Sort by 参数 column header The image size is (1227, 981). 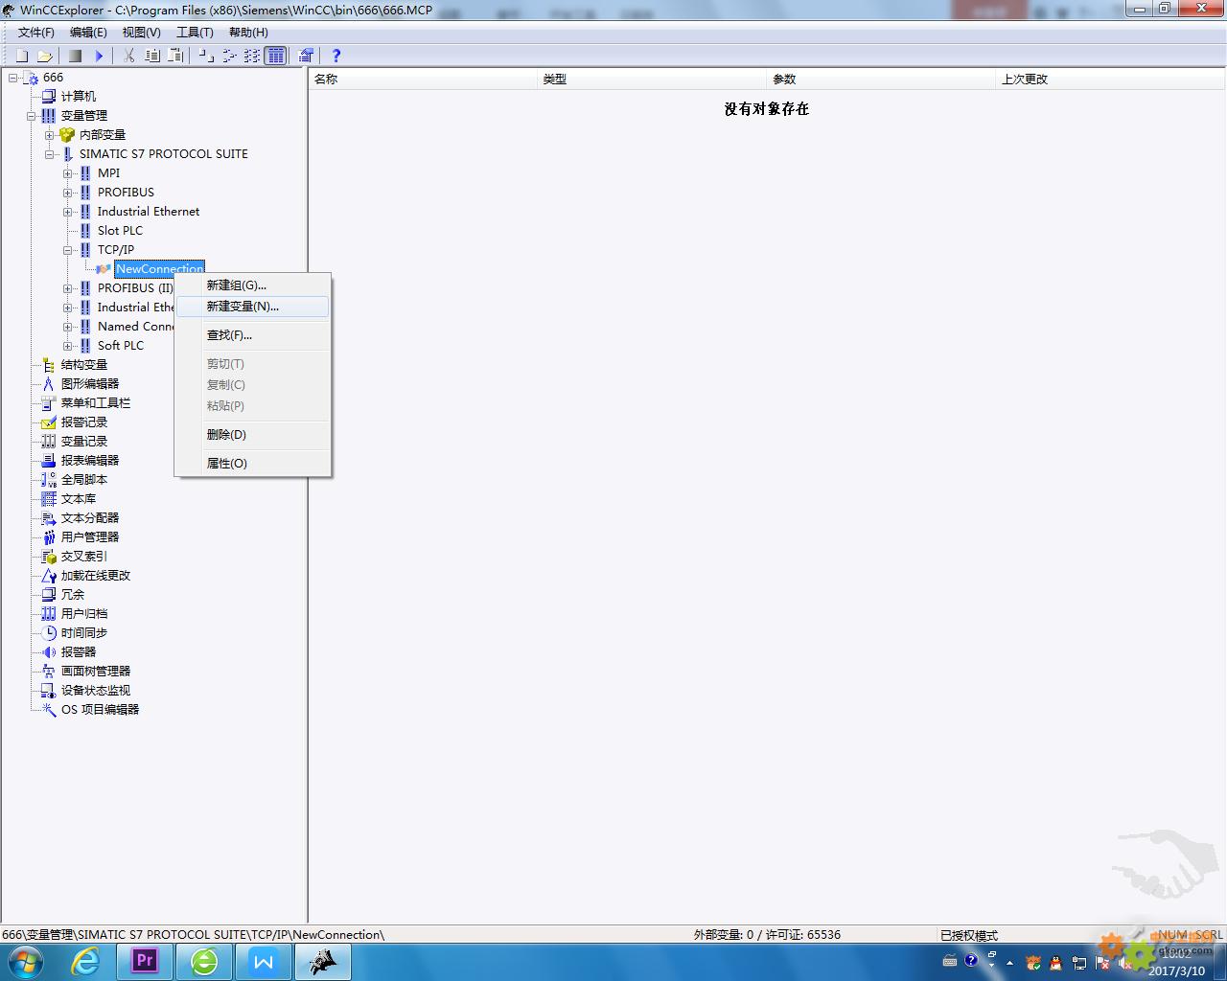882,80
